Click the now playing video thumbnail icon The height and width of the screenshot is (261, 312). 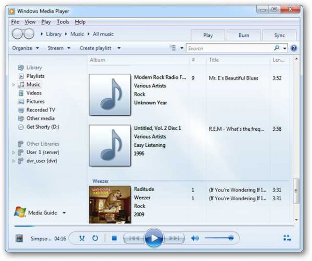[x=19, y=238]
